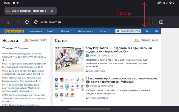The height and width of the screenshot is (112, 179).
Task: Open the сверхмассивных чёрных дыр news
Action: (x=24, y=98)
